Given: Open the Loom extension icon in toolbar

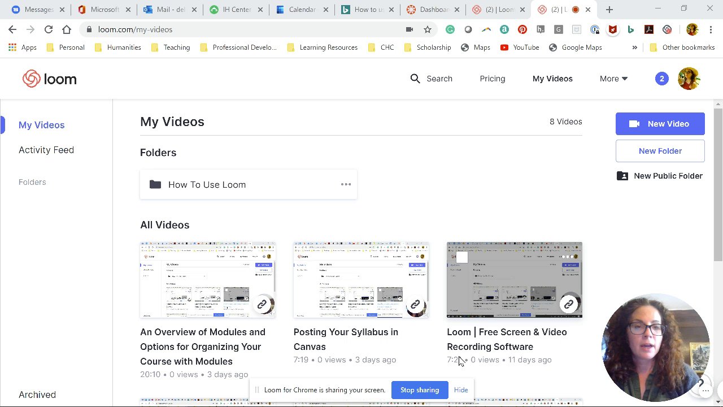Looking at the screenshot, I should point(667,29).
